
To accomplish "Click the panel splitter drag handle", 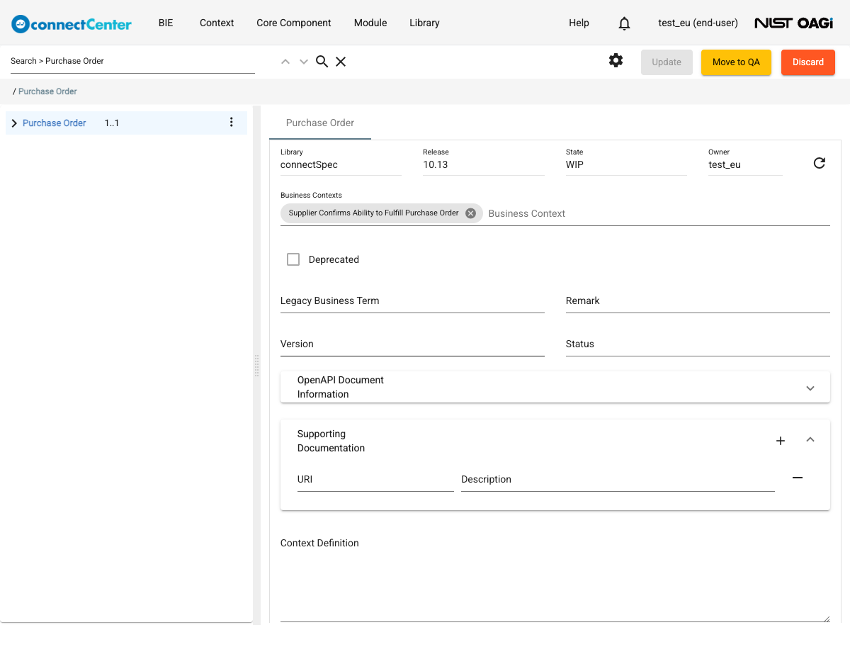I will point(256,366).
